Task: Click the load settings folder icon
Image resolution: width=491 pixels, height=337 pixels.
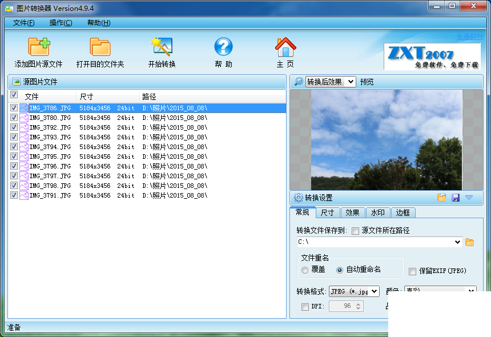Action: (x=441, y=197)
